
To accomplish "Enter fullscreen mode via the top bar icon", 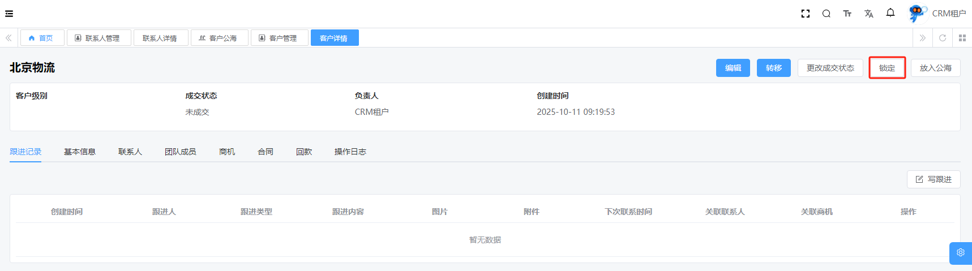I will [x=805, y=14].
